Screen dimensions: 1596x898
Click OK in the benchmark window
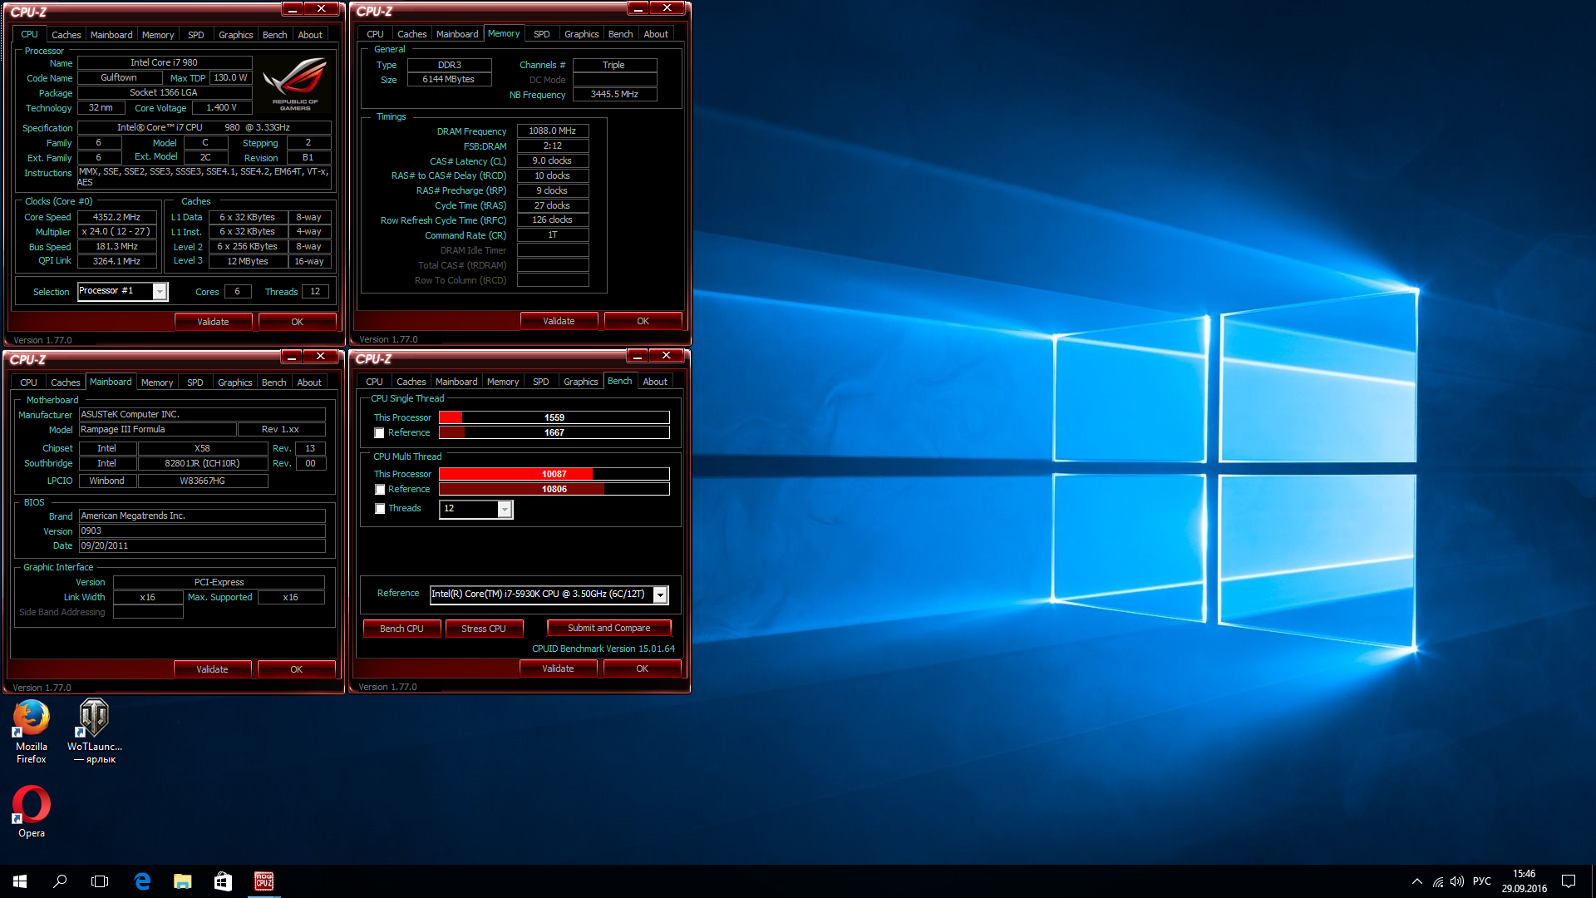click(x=642, y=669)
